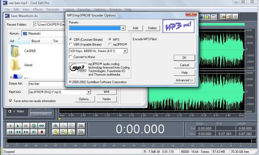Click the Play button in transport controls
This screenshot has width=259, height=155.
[x=18, y=126]
